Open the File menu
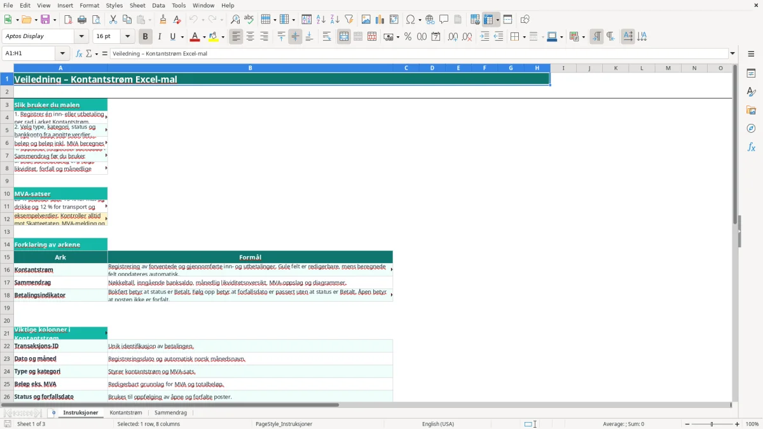This screenshot has width=763, height=429. [8, 5]
